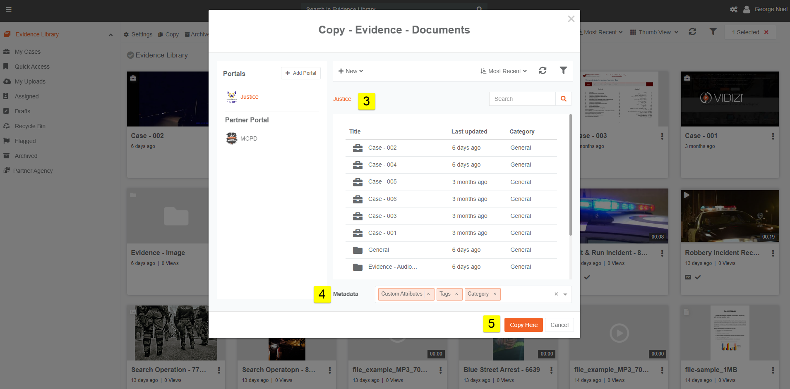Open the hamburger menu in the top bar

[9, 10]
